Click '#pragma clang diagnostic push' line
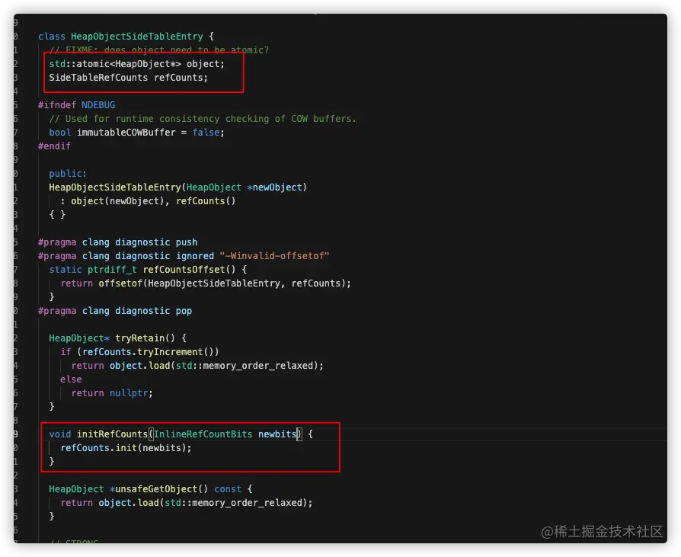Screen dimensions: 681x557 (x=118, y=242)
